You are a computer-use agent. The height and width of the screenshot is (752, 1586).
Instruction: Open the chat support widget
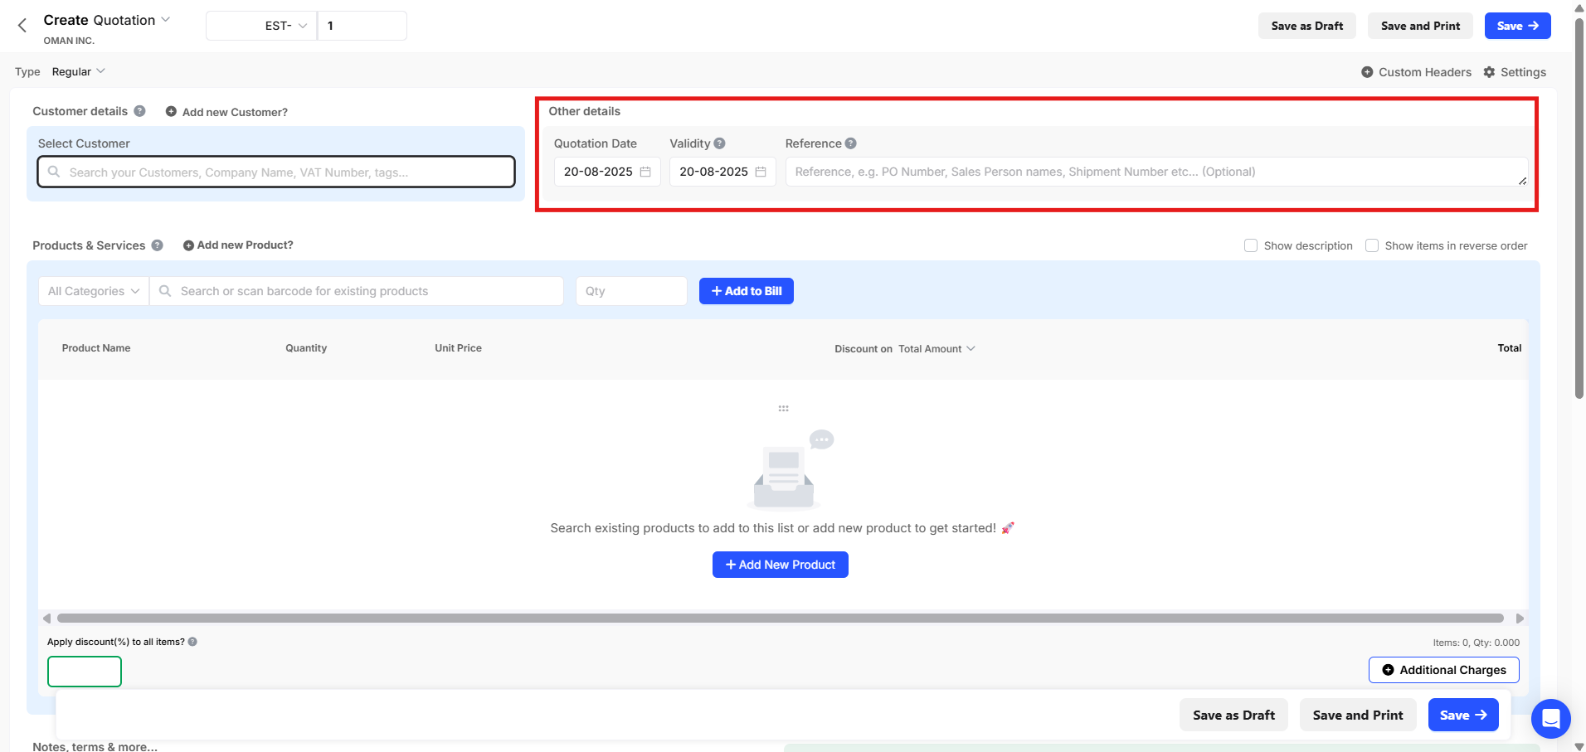1551,719
